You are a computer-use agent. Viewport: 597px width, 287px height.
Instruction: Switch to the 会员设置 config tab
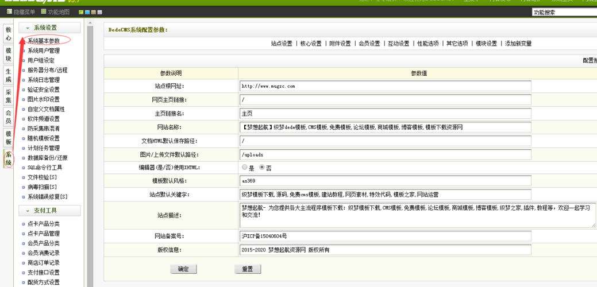[369, 44]
